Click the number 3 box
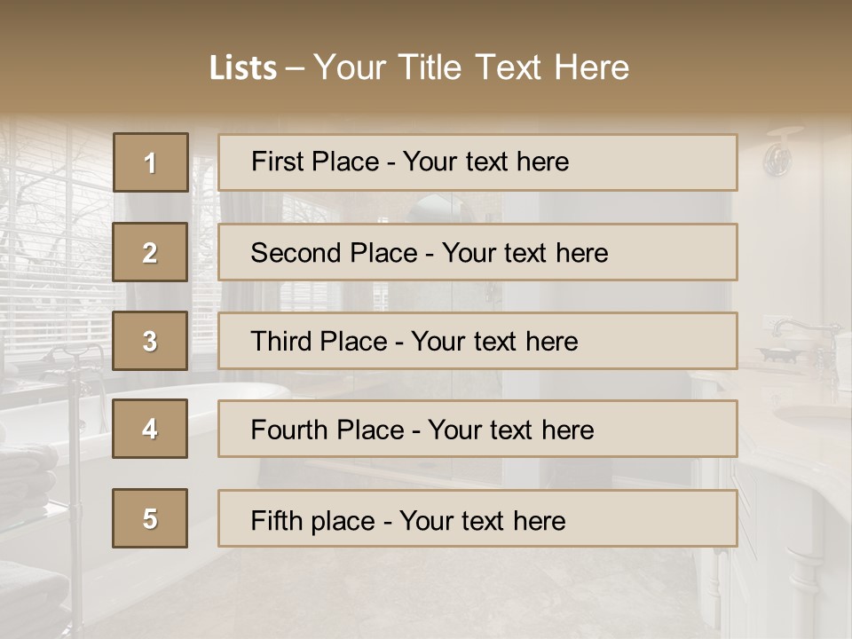852x639 pixels. (x=150, y=341)
